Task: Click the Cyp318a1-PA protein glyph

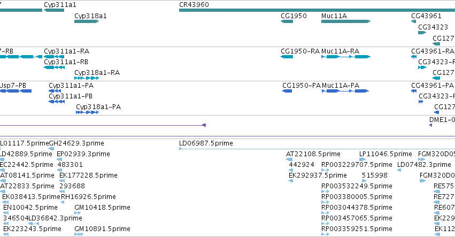Action: pos(87,112)
